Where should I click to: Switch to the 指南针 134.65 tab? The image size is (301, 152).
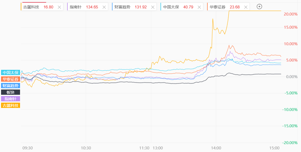click(x=84, y=7)
